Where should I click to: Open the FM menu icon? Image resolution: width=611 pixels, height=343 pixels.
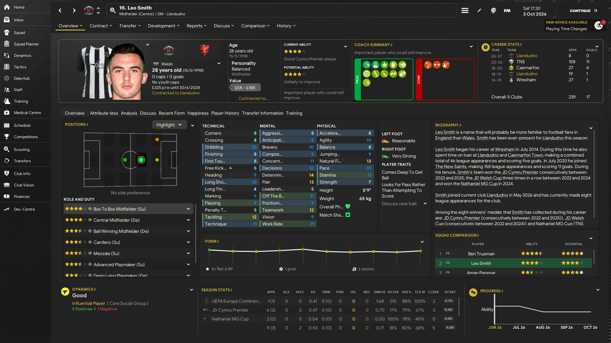507,10
